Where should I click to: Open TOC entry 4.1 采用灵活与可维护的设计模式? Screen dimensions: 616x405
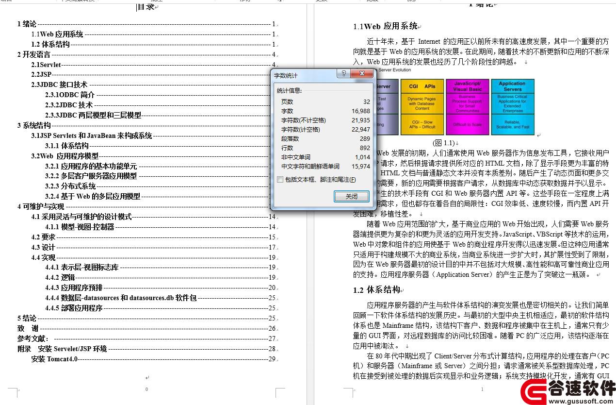[154, 217]
